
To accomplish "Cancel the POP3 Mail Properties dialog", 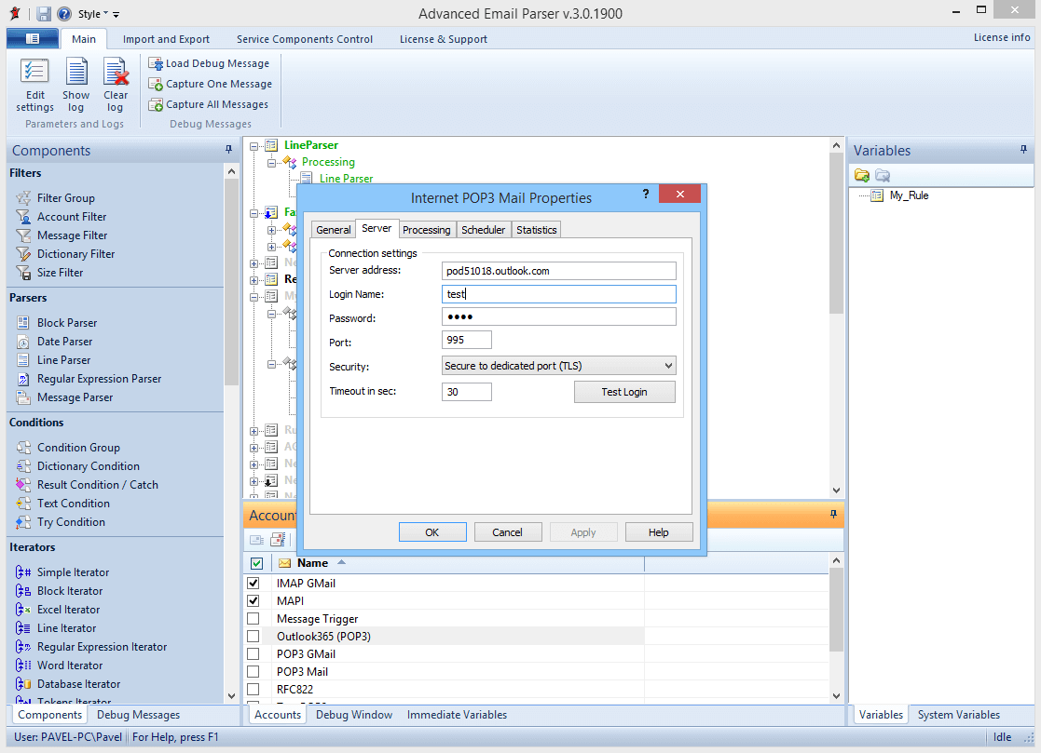I will coord(507,532).
